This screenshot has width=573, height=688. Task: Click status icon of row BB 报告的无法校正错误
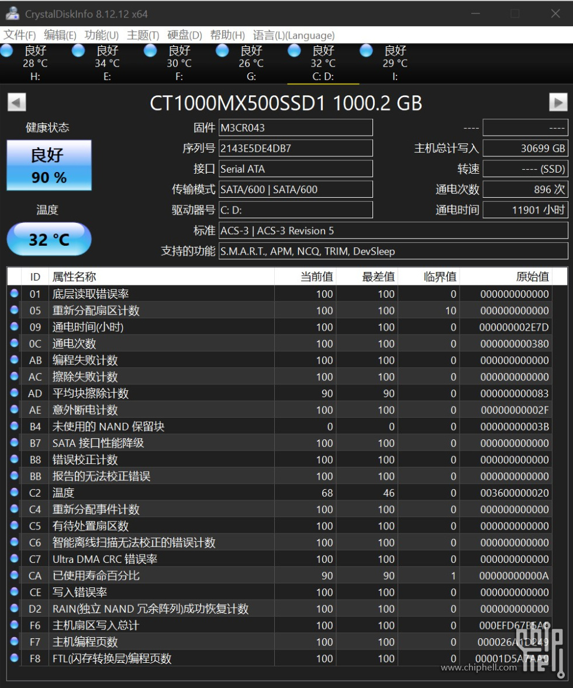point(15,475)
